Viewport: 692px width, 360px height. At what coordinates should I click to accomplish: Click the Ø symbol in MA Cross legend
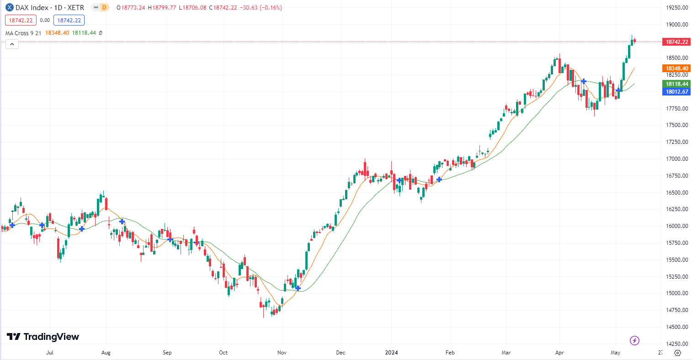point(101,33)
